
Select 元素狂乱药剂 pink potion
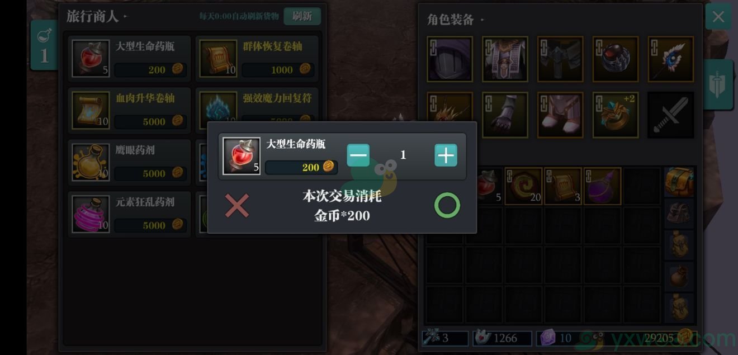pyautogui.click(x=130, y=213)
